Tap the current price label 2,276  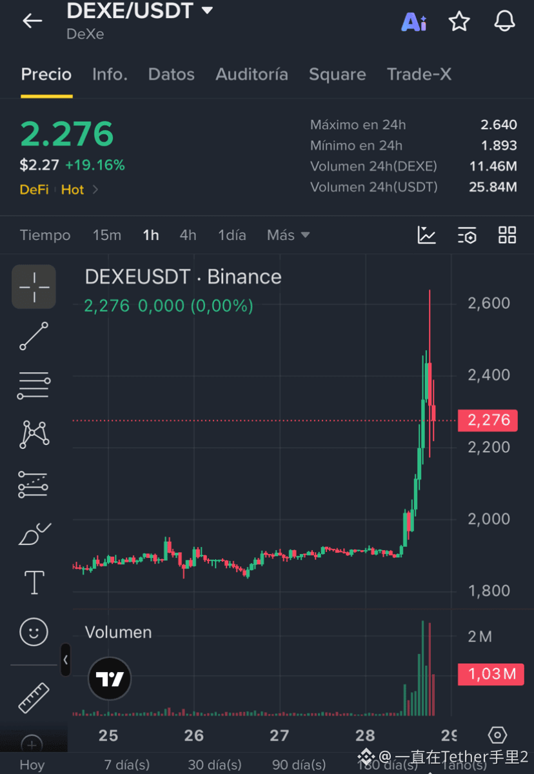(x=488, y=421)
